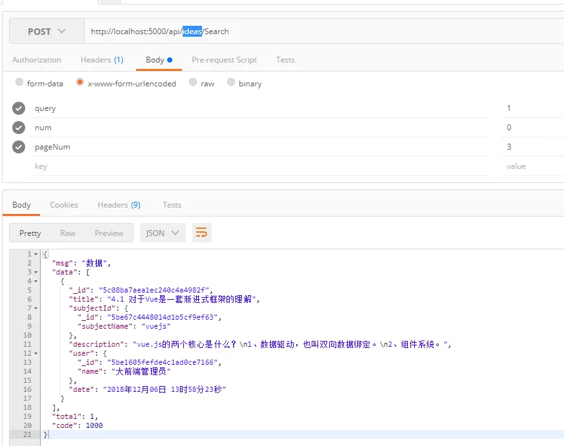Open response Headers (9) tab
Image resolution: width=564 pixels, height=446 pixels.
[x=119, y=205]
